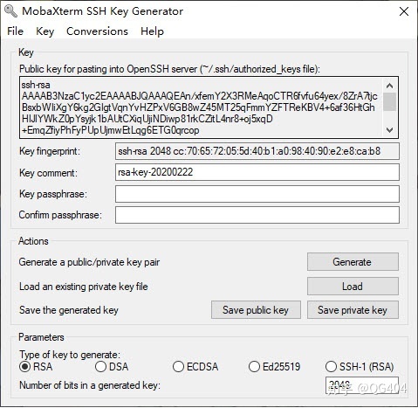
Task: Open the Conversions menu
Action: pos(97,31)
